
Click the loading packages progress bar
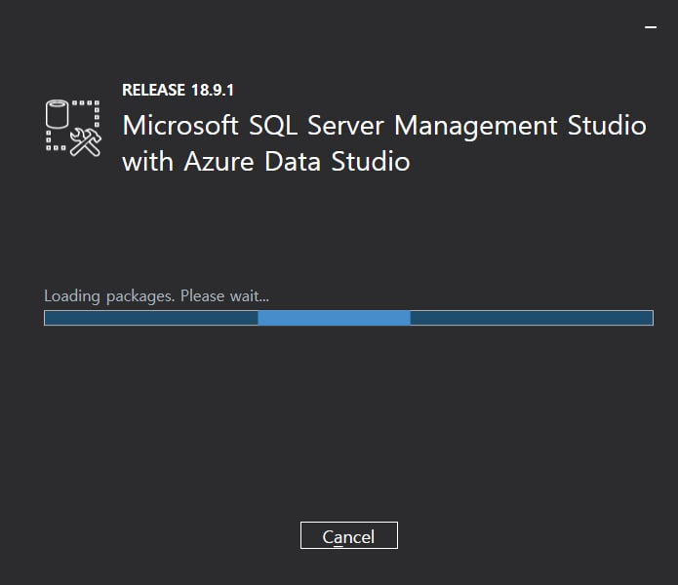(348, 318)
